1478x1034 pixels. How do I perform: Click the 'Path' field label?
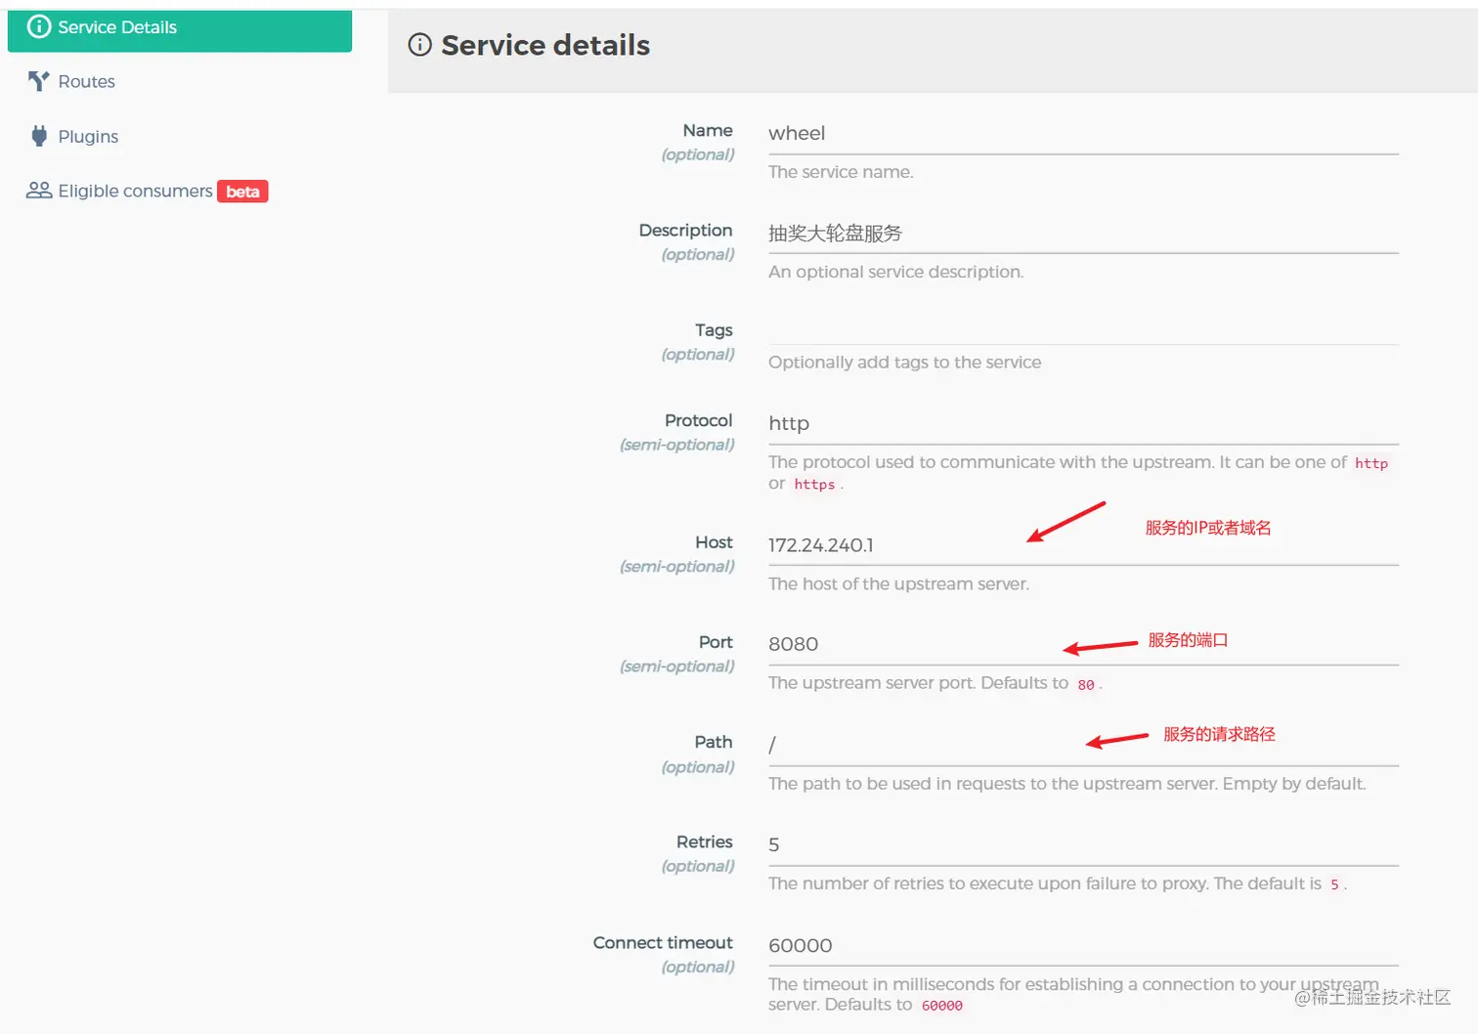pos(714,742)
